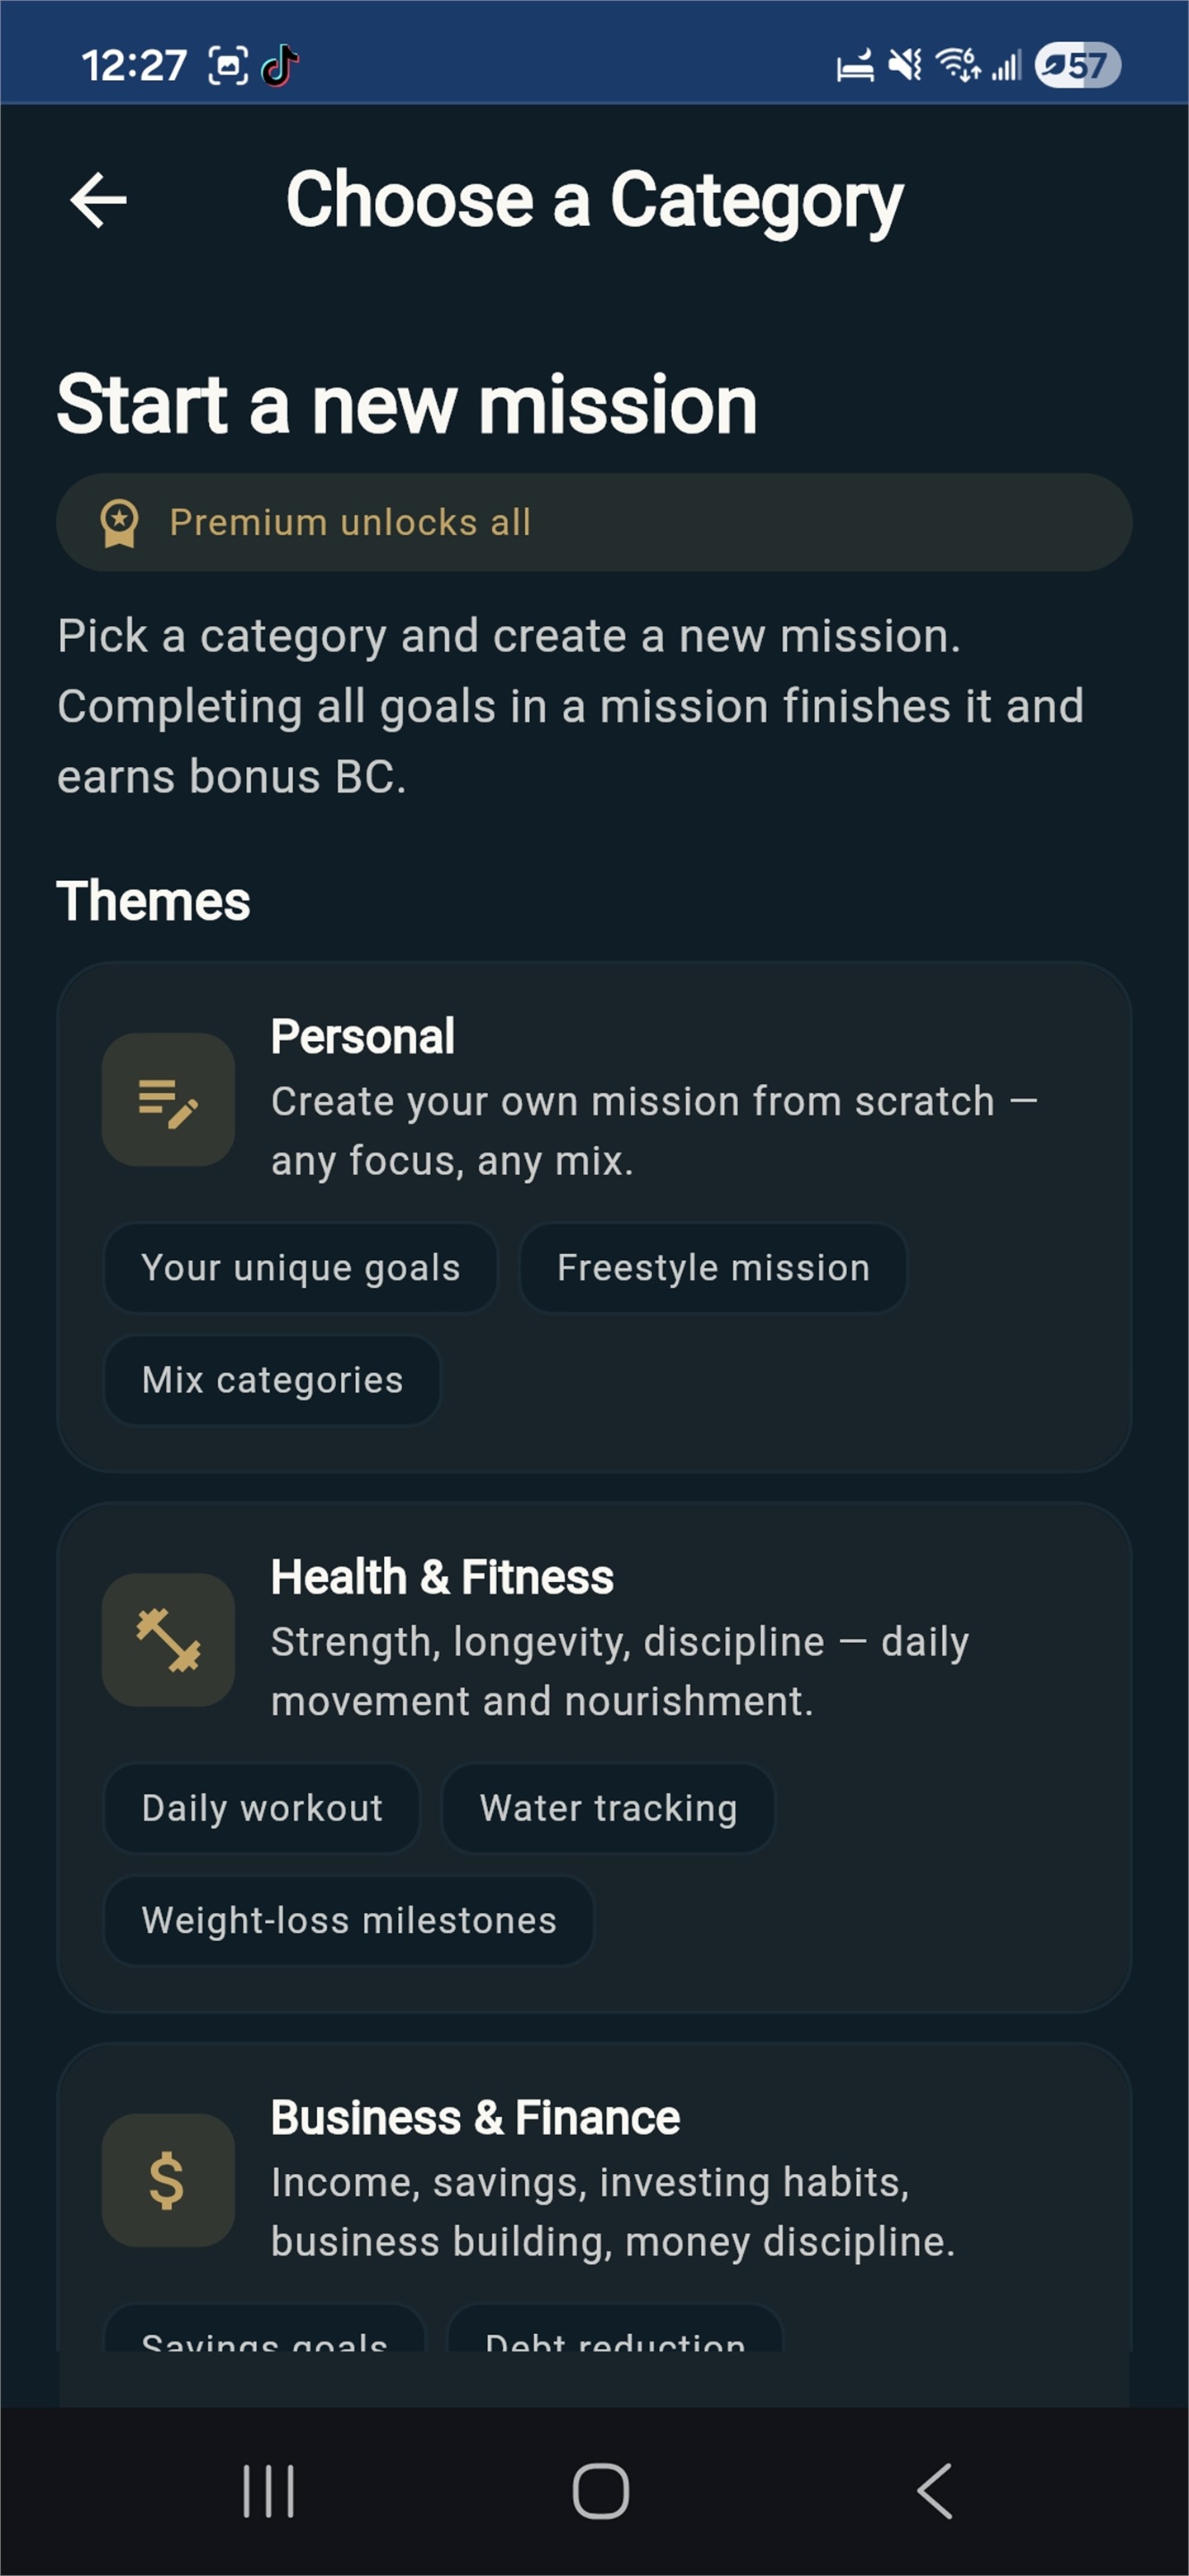Tap the Premium ribbon badge icon
The height and width of the screenshot is (2576, 1189).
tap(120, 521)
